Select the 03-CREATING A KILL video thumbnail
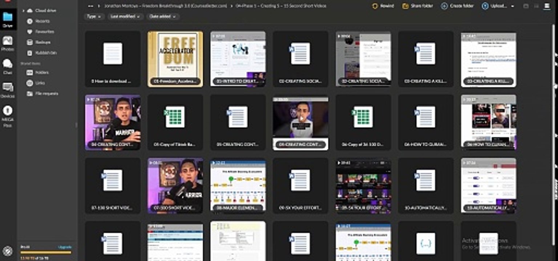 (489, 59)
